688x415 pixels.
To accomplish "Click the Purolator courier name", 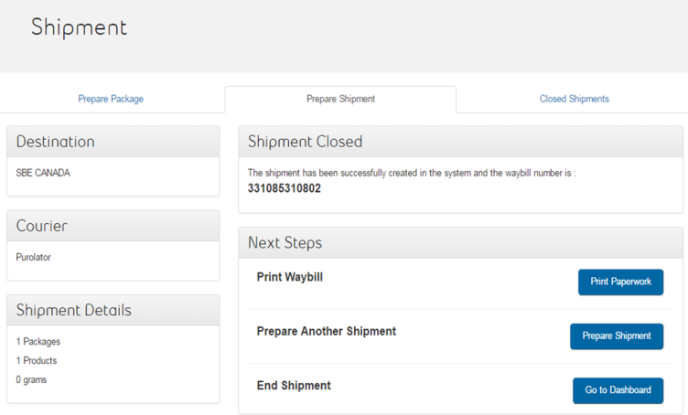I will (x=34, y=257).
